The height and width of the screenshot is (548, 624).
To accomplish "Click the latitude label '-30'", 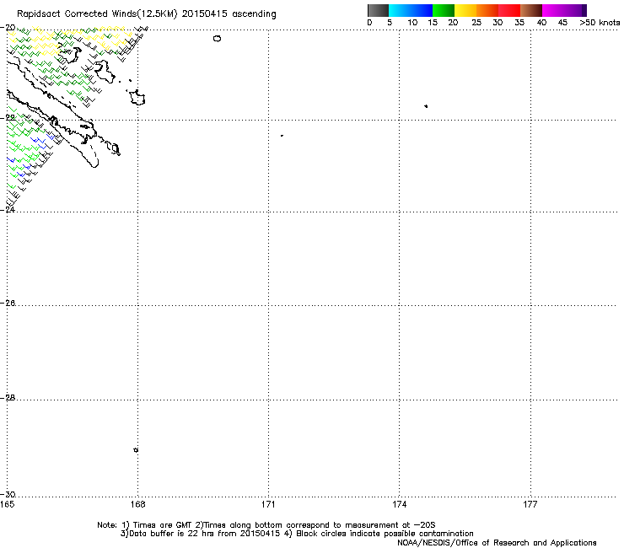I will (8, 494).
